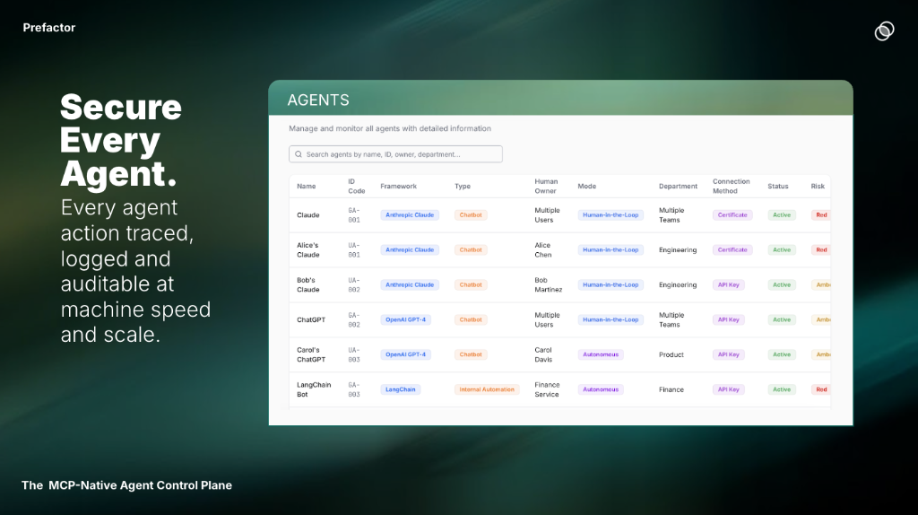Click Human-in-the-Loop tag in Alice's Claude row
The width and height of the screenshot is (918, 515).
[611, 250]
